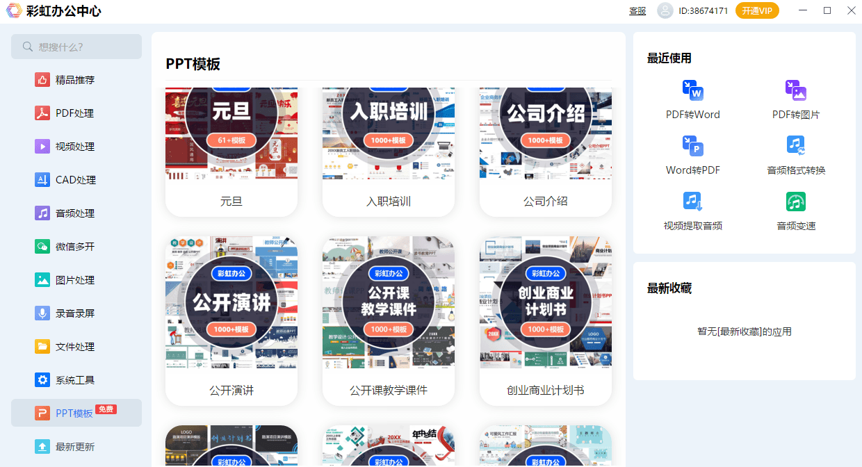The width and height of the screenshot is (862, 467).
Task: Click the 最新更新 upload arrow icon
Action: point(42,447)
